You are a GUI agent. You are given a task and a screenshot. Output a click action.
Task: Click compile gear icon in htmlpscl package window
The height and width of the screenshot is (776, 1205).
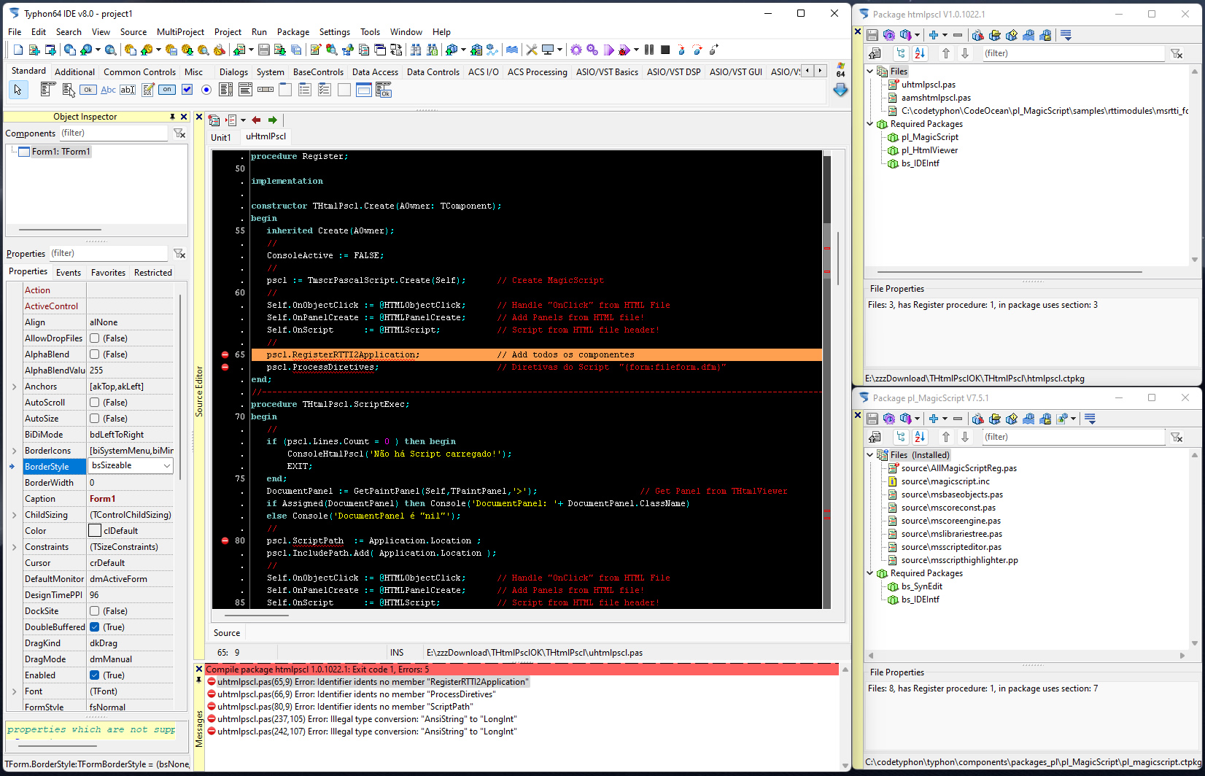[889, 34]
